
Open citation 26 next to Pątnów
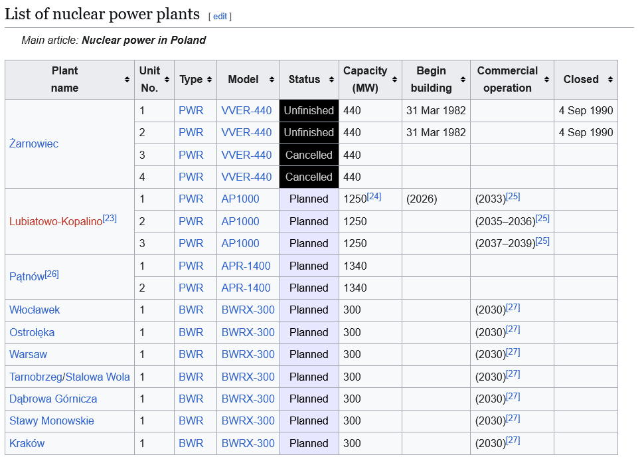(x=52, y=274)
